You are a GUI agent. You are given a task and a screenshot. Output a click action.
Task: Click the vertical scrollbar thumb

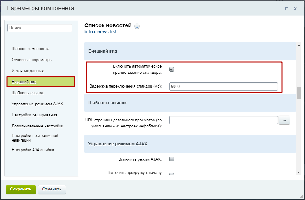pos(299,93)
